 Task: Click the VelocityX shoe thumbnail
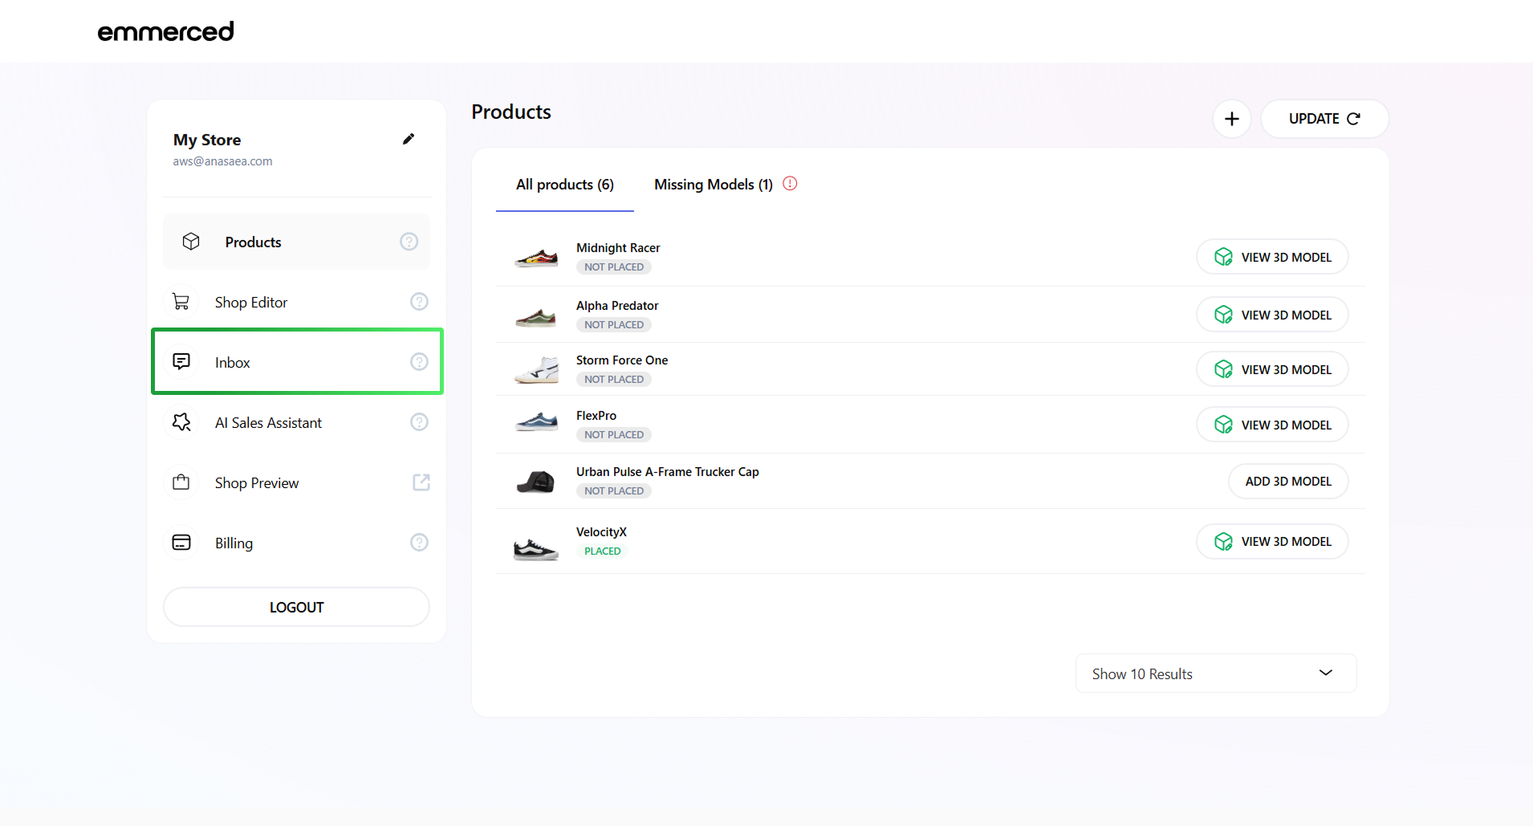(535, 550)
